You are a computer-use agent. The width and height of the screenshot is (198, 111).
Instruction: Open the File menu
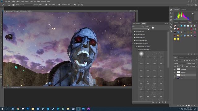pyautogui.click(x=6, y=1)
